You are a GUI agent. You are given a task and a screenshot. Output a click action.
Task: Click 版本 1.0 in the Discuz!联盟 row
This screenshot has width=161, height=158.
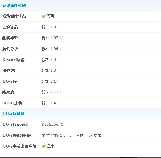coord(49,60)
